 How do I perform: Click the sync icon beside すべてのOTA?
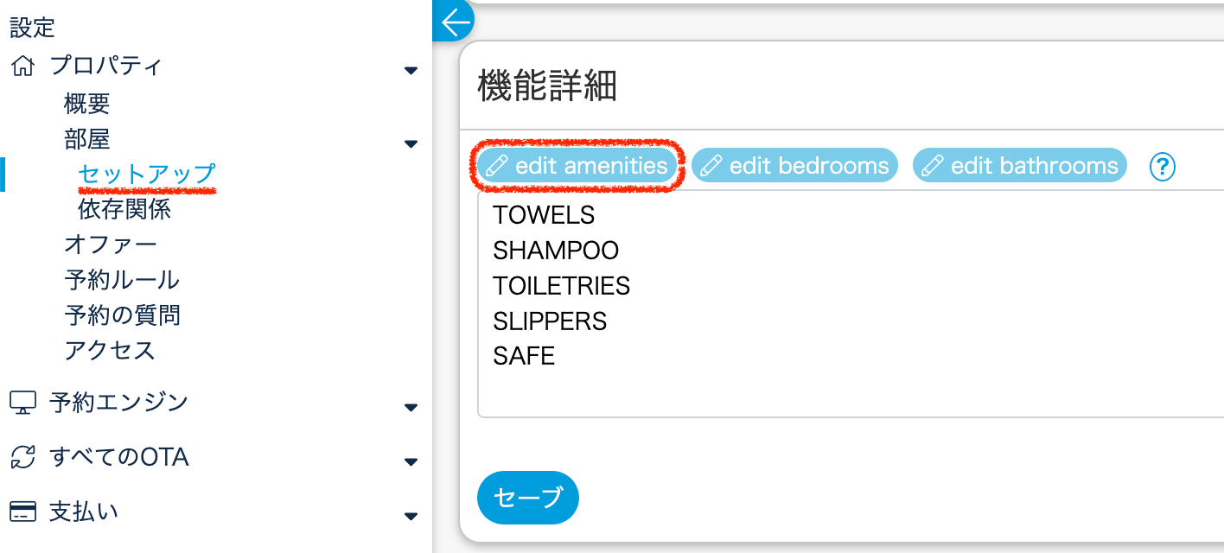[22, 457]
